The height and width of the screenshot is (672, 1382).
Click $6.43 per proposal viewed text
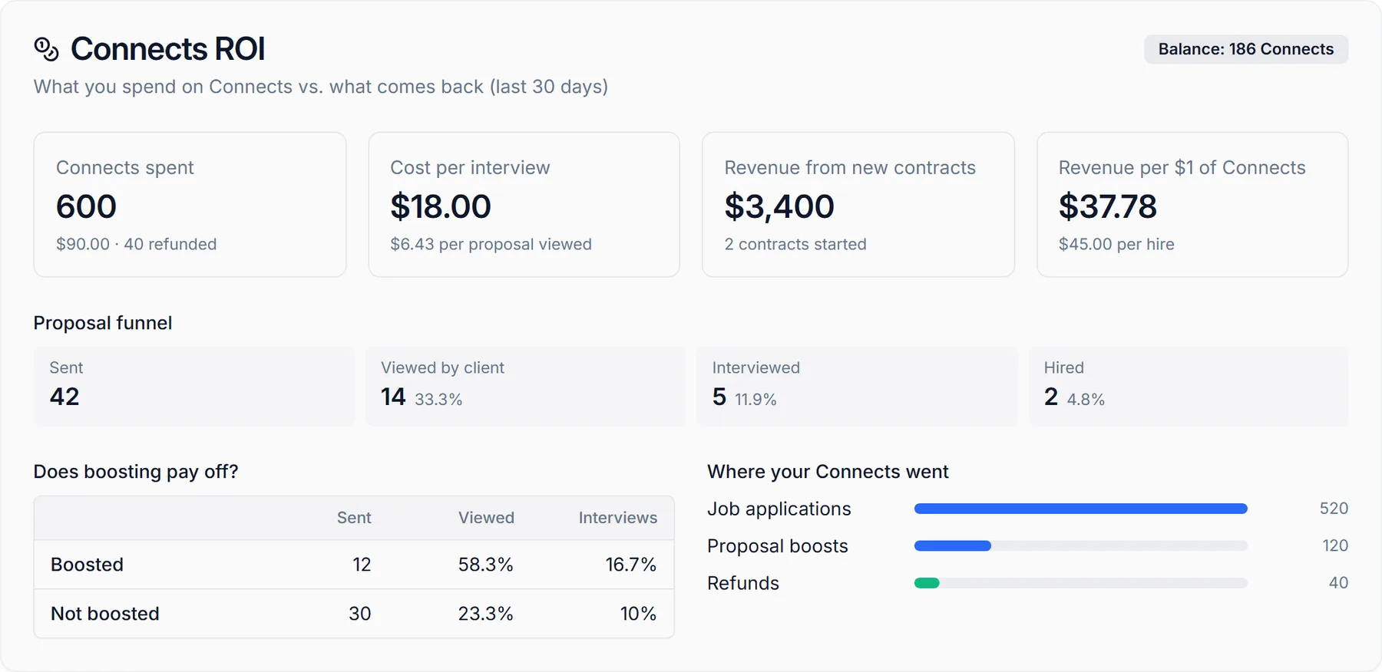pos(491,244)
